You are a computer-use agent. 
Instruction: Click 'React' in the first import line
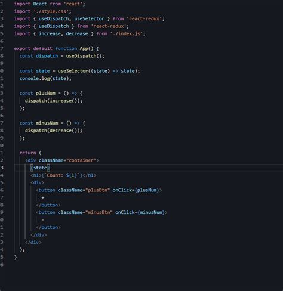tap(40, 4)
